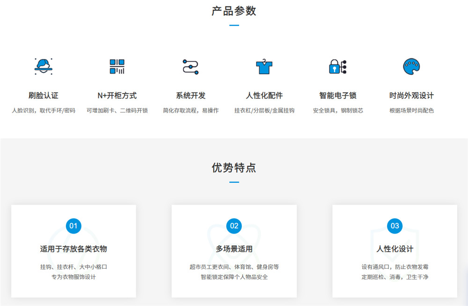Open the 适用于存放各类衣物 card
The image size is (468, 306).
pyautogui.click(x=73, y=249)
